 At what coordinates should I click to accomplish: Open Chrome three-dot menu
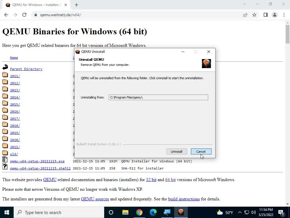tap(284, 15)
